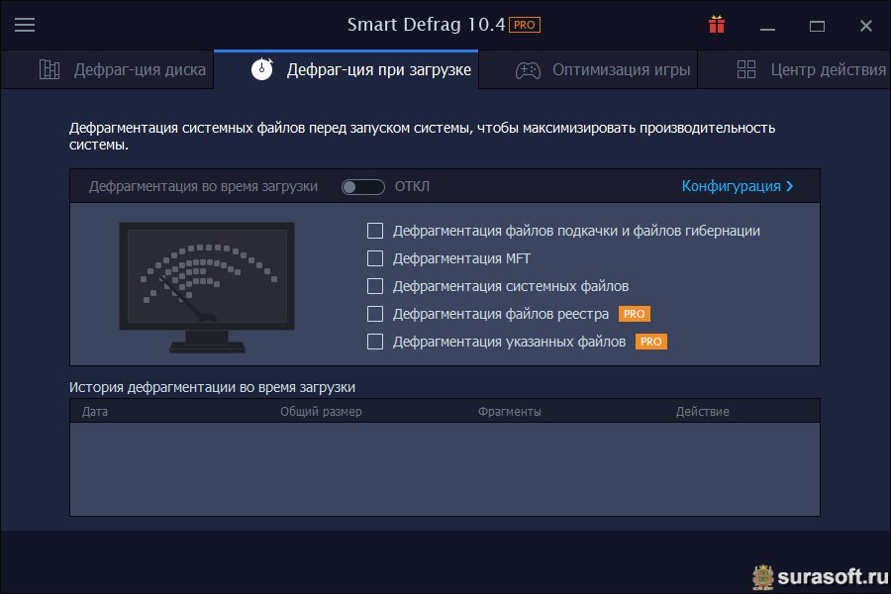The image size is (891, 594).
Task: Click the Фрагменты column header
Action: coord(509,411)
